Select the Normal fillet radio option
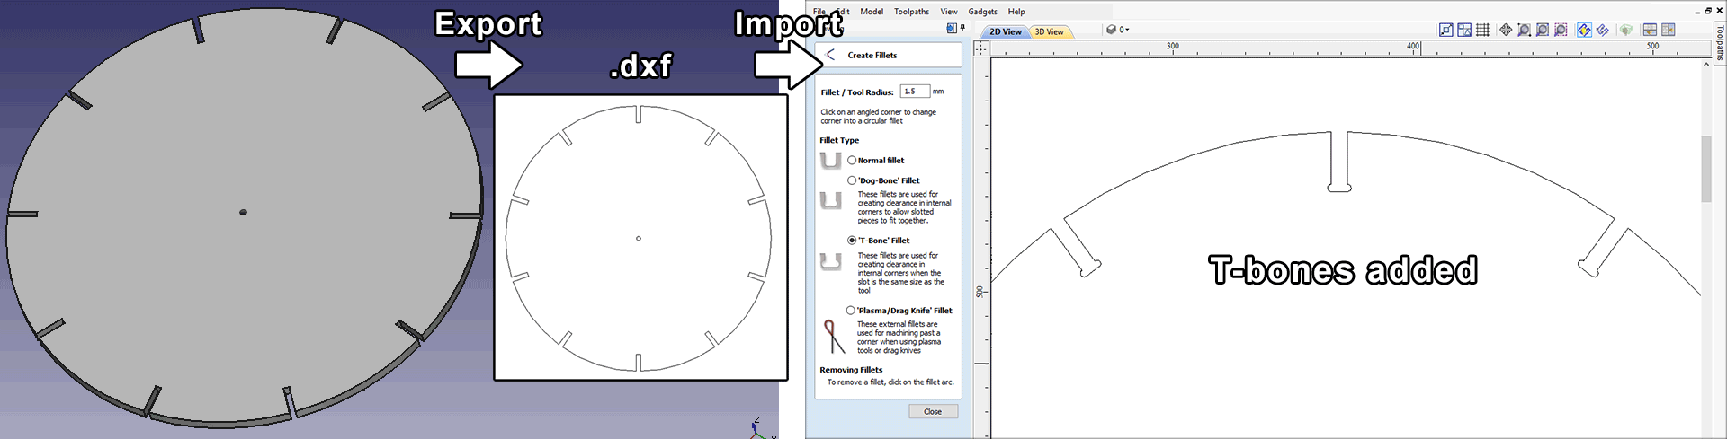Image resolution: width=1727 pixels, height=439 pixels. coord(852,160)
